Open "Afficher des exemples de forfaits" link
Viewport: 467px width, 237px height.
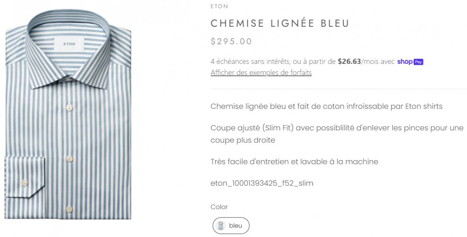(261, 73)
